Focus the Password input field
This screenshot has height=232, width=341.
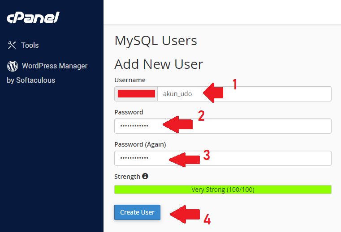(x=223, y=126)
